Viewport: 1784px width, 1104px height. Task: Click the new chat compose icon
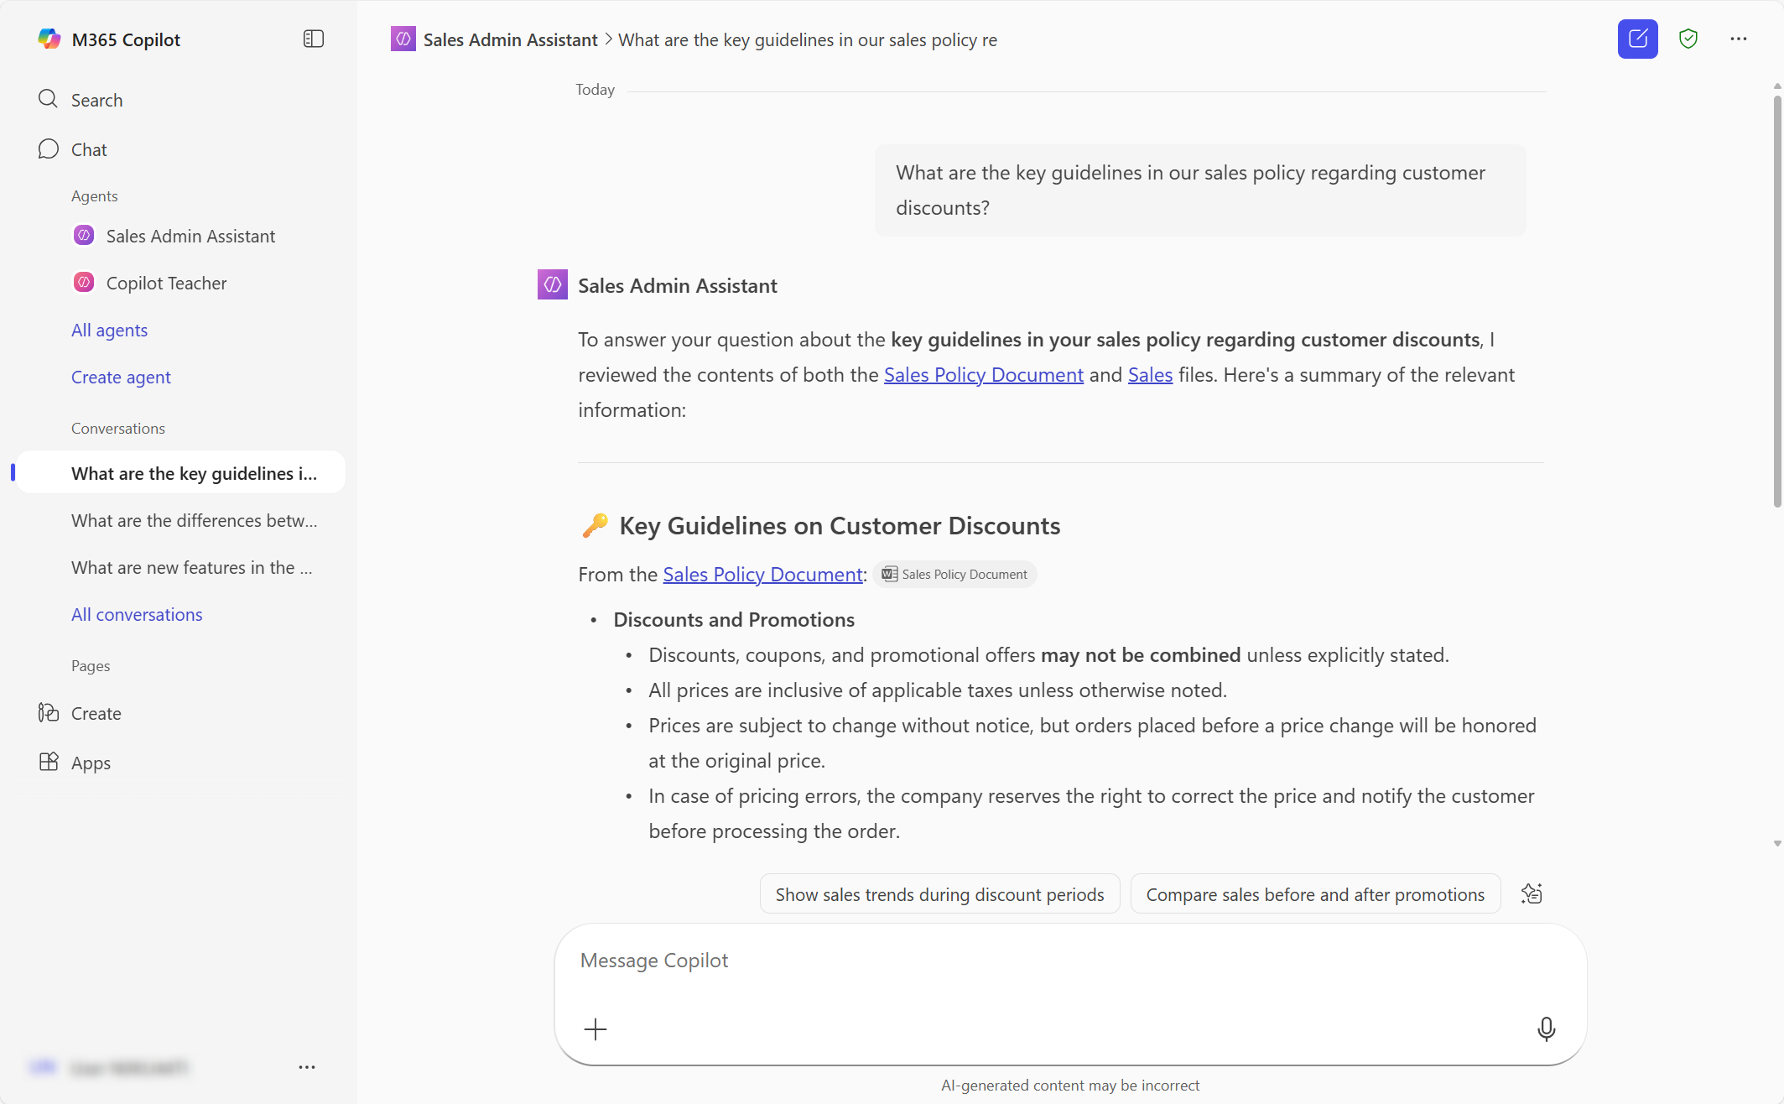1637,39
